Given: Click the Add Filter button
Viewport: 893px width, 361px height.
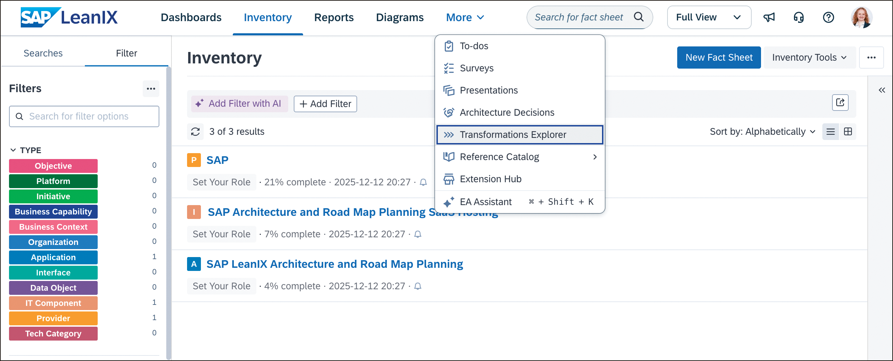Looking at the screenshot, I should [325, 104].
